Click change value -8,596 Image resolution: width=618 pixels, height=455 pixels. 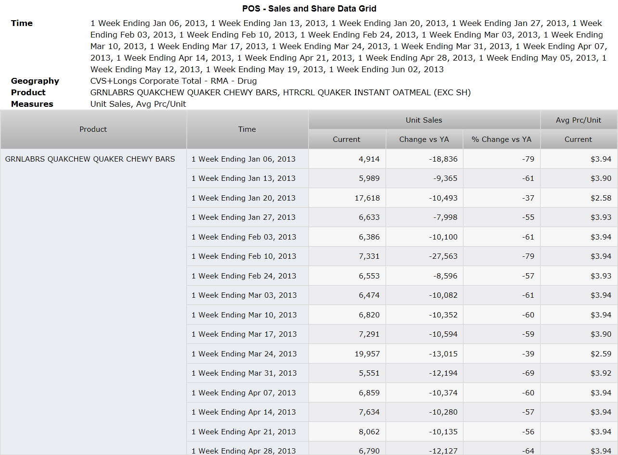click(446, 276)
